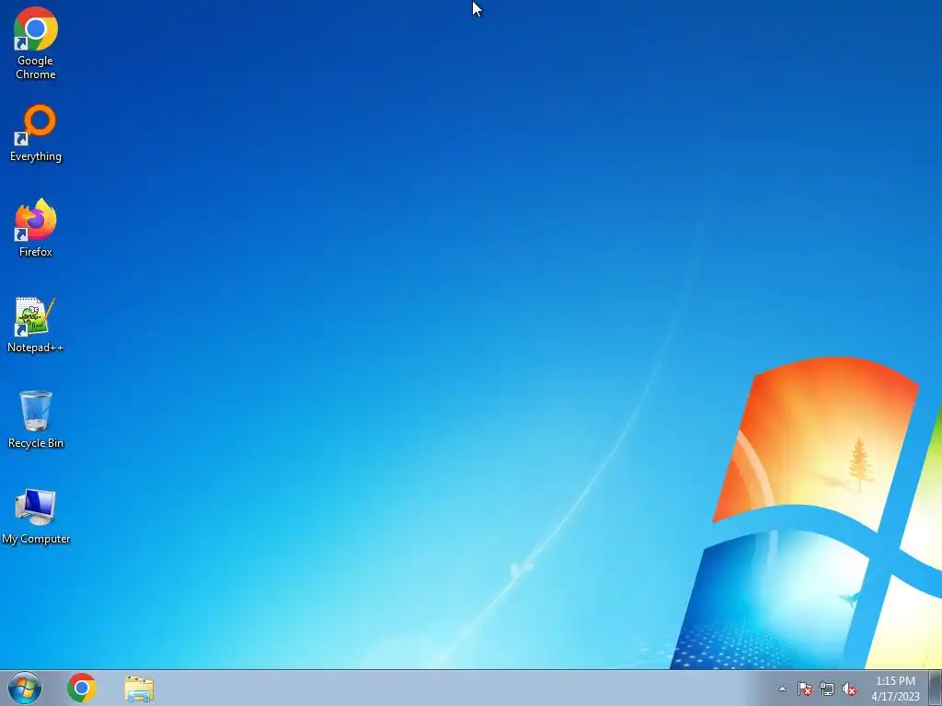The height and width of the screenshot is (706, 942).
Task: Click the Google Chrome icon label text
Action: tap(36, 67)
